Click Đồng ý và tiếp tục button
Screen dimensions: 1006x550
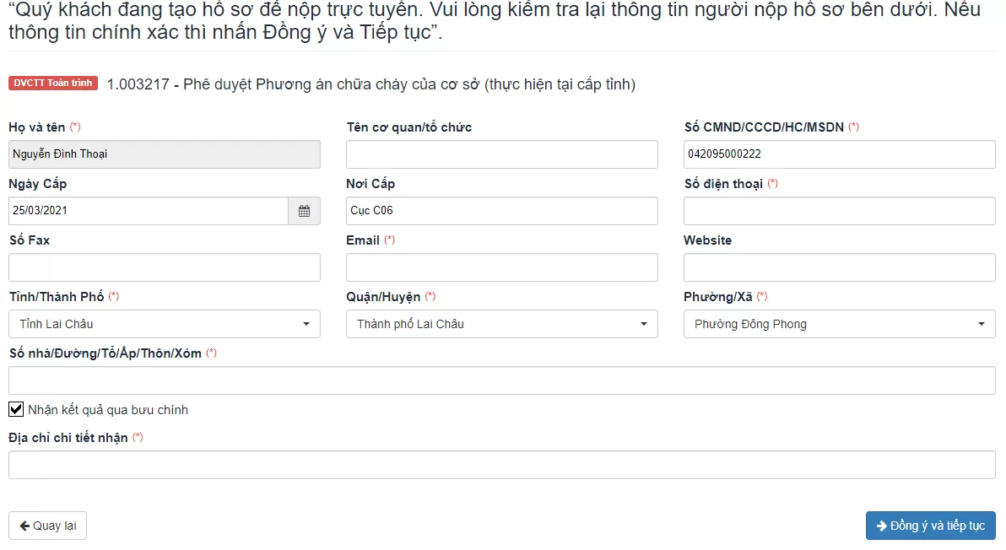930,526
